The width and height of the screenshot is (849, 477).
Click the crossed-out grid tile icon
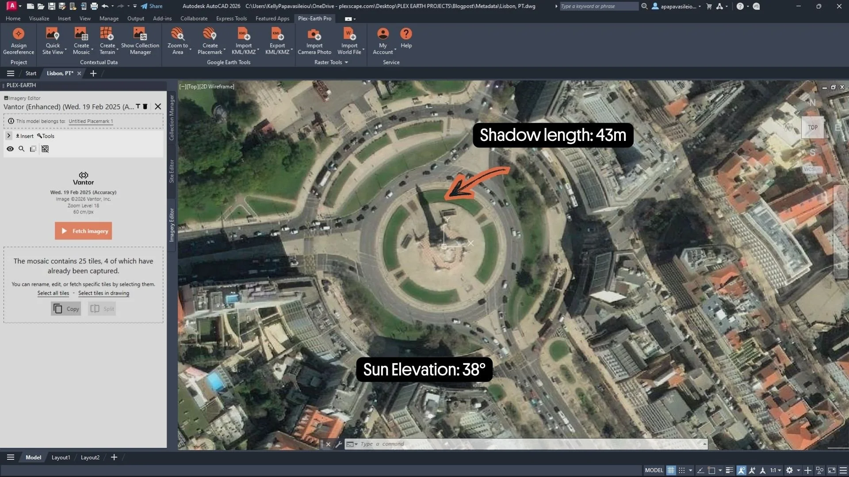[45, 149]
